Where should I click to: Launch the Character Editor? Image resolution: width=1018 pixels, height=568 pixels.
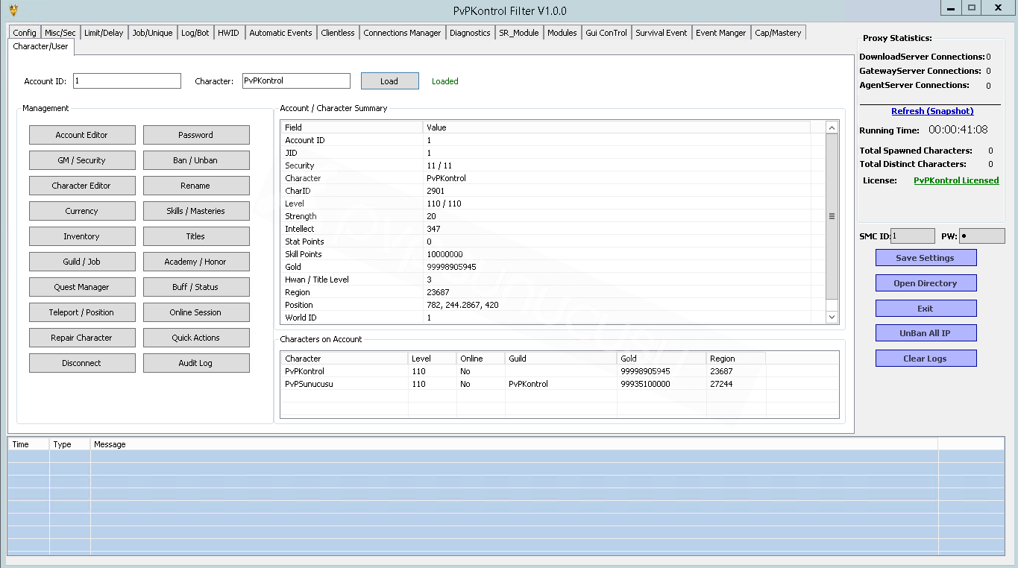tap(82, 186)
